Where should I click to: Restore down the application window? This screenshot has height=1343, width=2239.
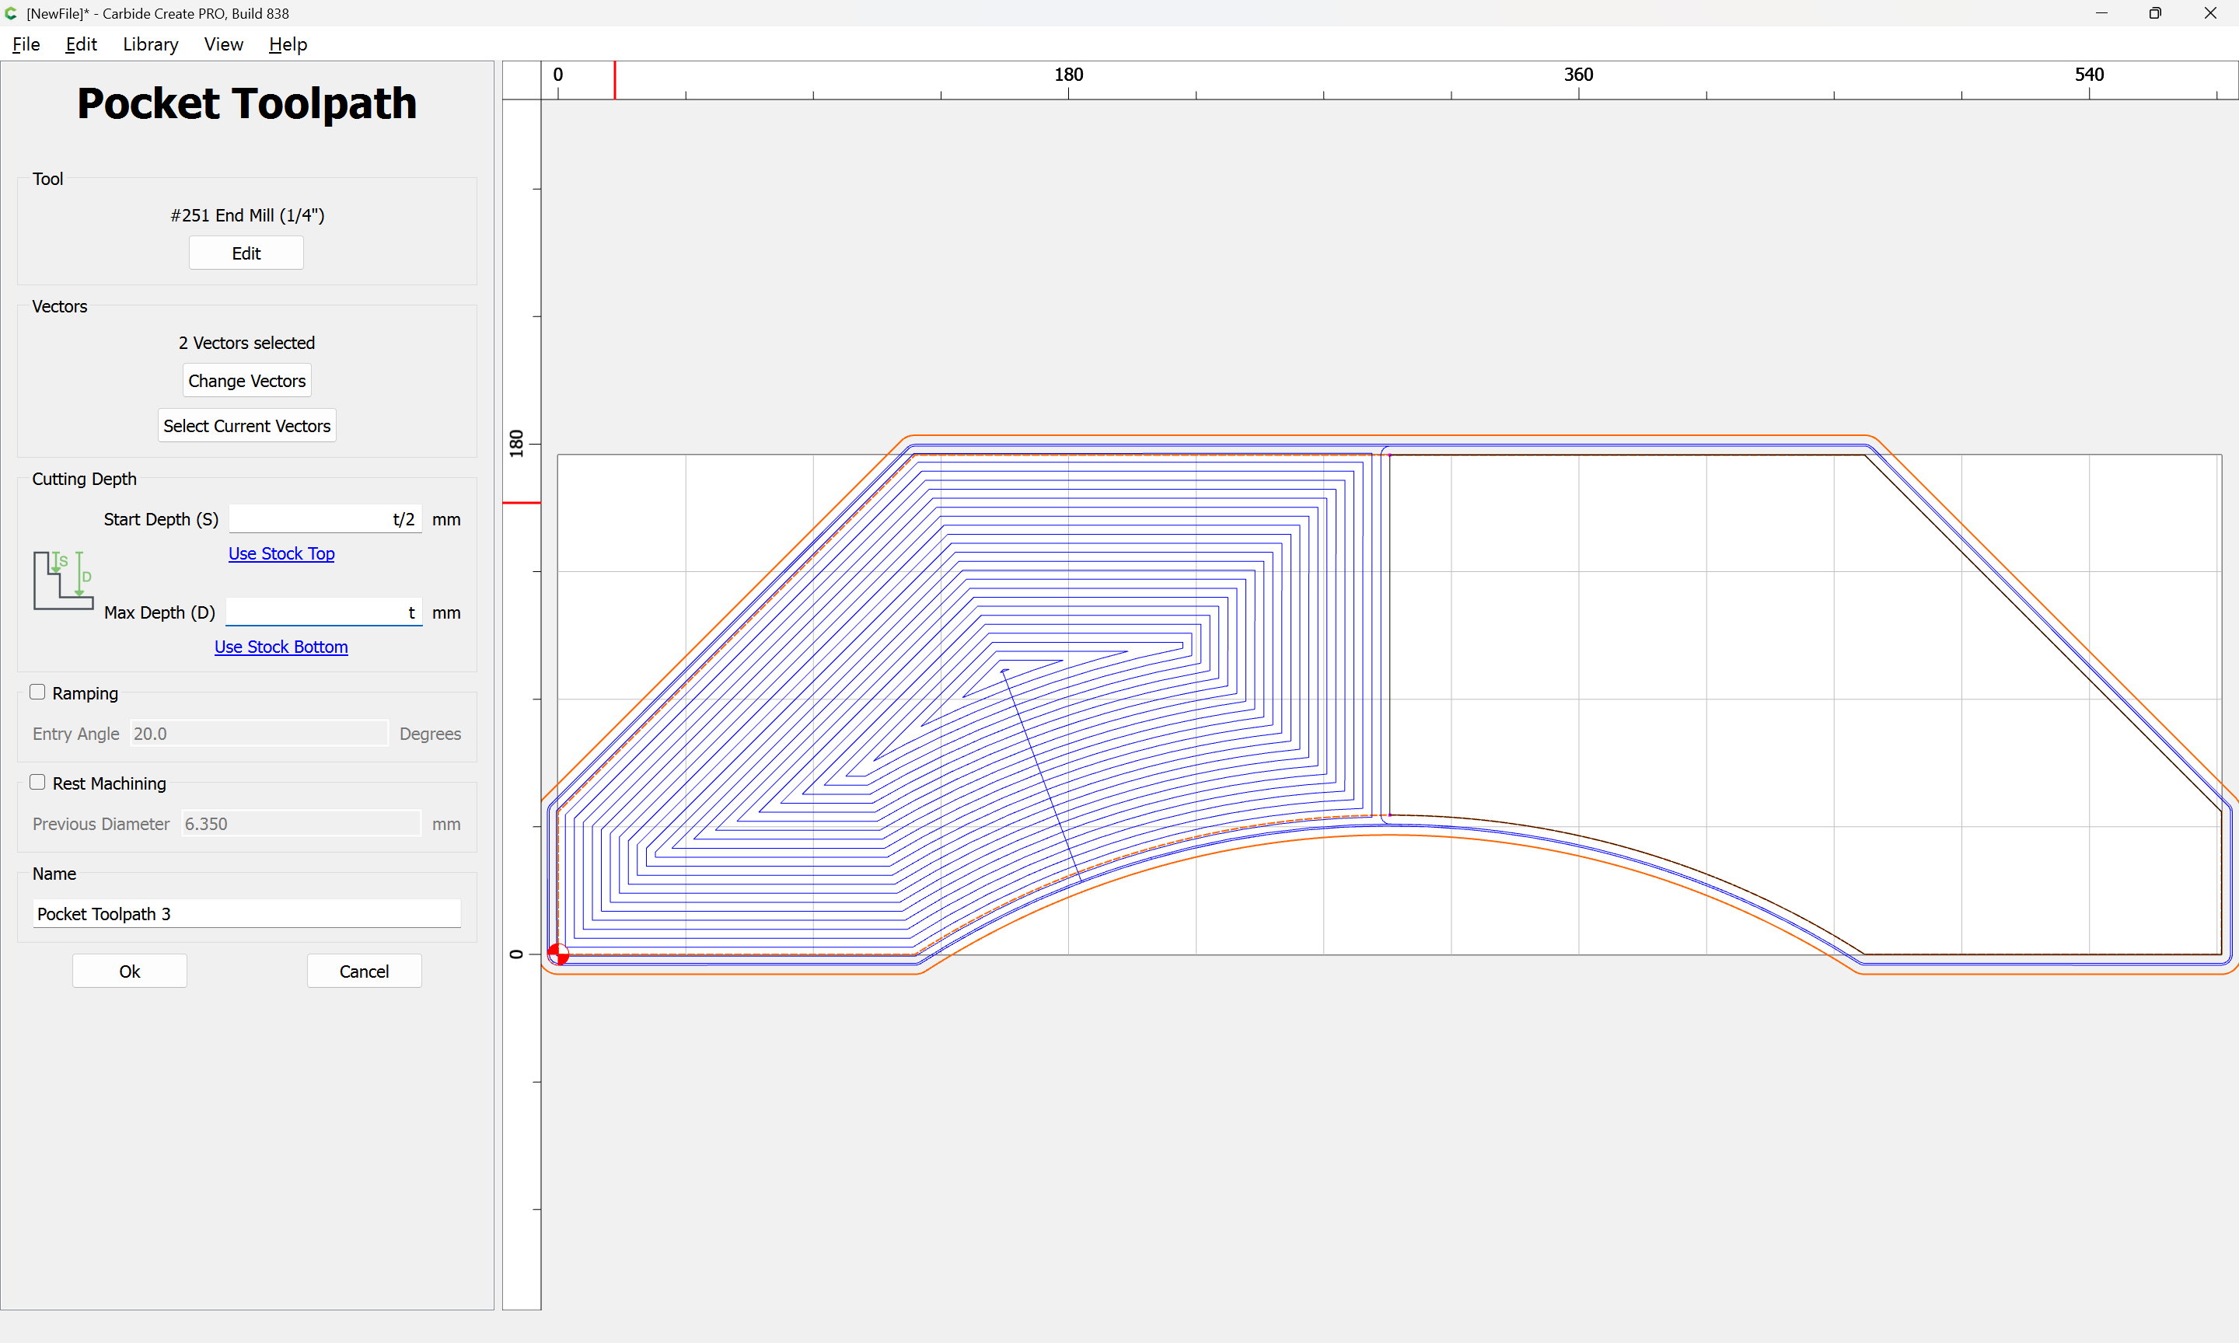tap(2155, 13)
